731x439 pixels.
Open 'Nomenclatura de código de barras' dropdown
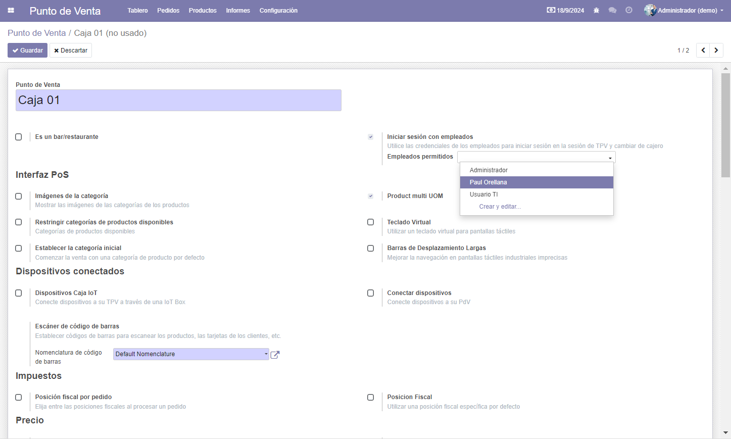click(x=191, y=354)
